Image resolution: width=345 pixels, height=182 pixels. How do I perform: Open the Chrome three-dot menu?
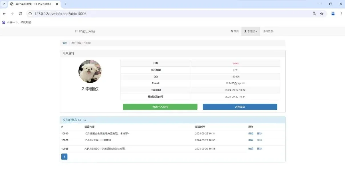[341, 13]
